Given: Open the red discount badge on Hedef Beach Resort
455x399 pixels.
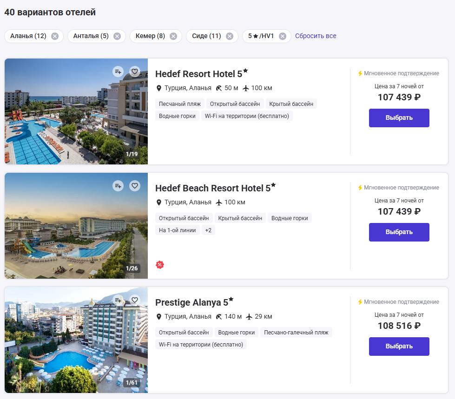Looking at the screenshot, I should 160,265.
